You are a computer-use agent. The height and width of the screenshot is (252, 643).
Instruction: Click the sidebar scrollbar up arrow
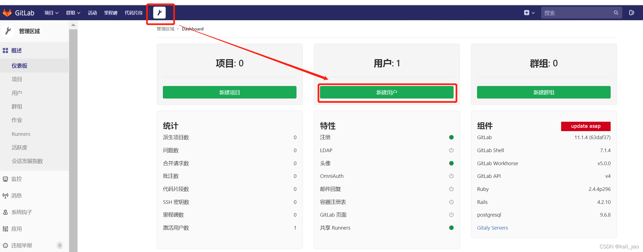[x=73, y=25]
